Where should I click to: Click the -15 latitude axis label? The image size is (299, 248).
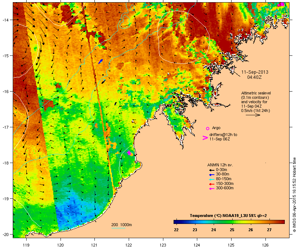coord(6,56)
